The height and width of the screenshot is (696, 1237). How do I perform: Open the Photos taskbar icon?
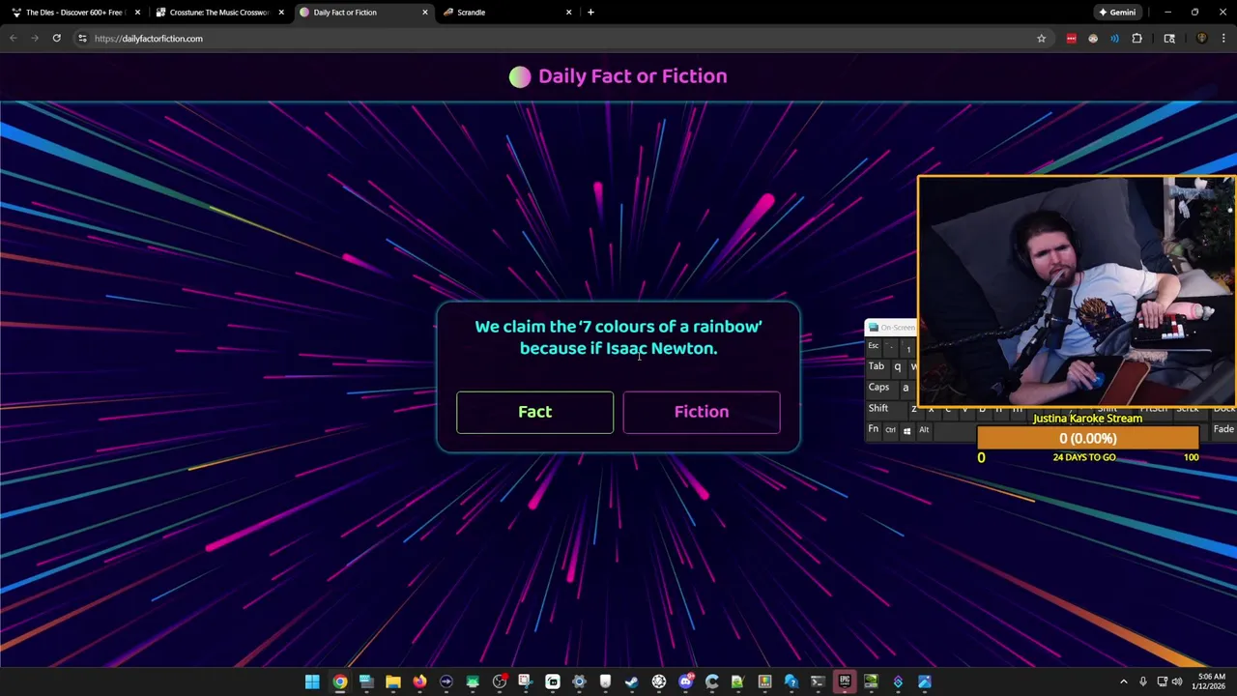924,682
